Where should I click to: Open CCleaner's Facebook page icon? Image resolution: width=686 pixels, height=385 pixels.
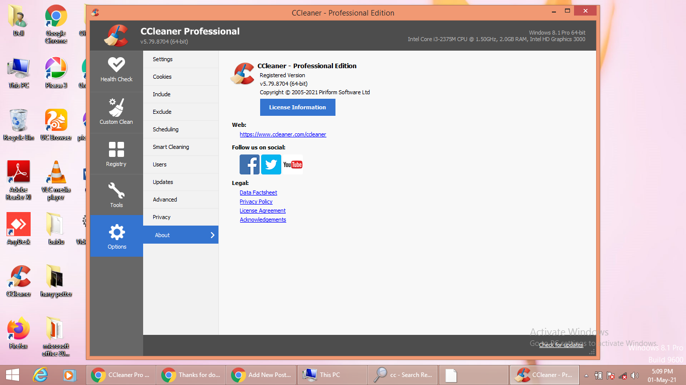[x=250, y=164]
